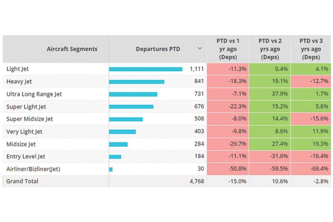
Task: Click the Airliner/Bizliner(Jet) row label
Action: click(33, 169)
